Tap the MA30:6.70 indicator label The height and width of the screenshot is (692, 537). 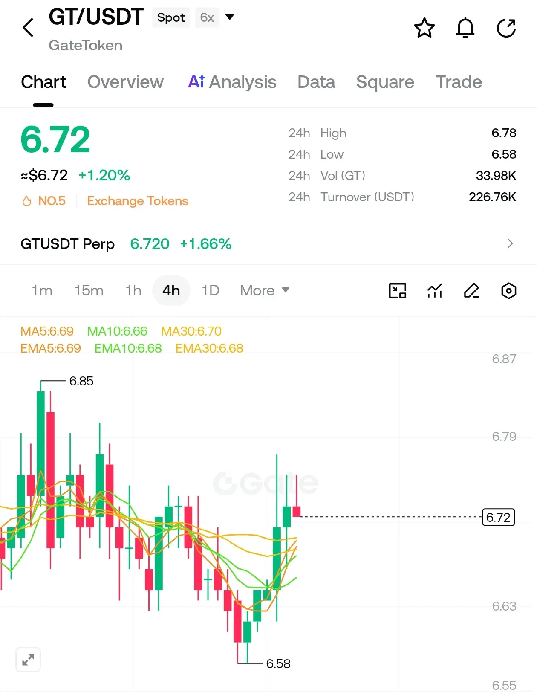click(191, 331)
